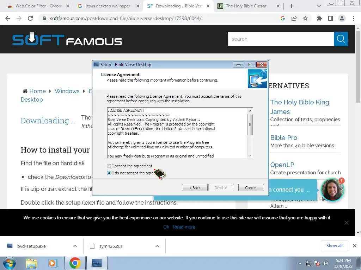Click the browser address bar URL

[x=126, y=18]
